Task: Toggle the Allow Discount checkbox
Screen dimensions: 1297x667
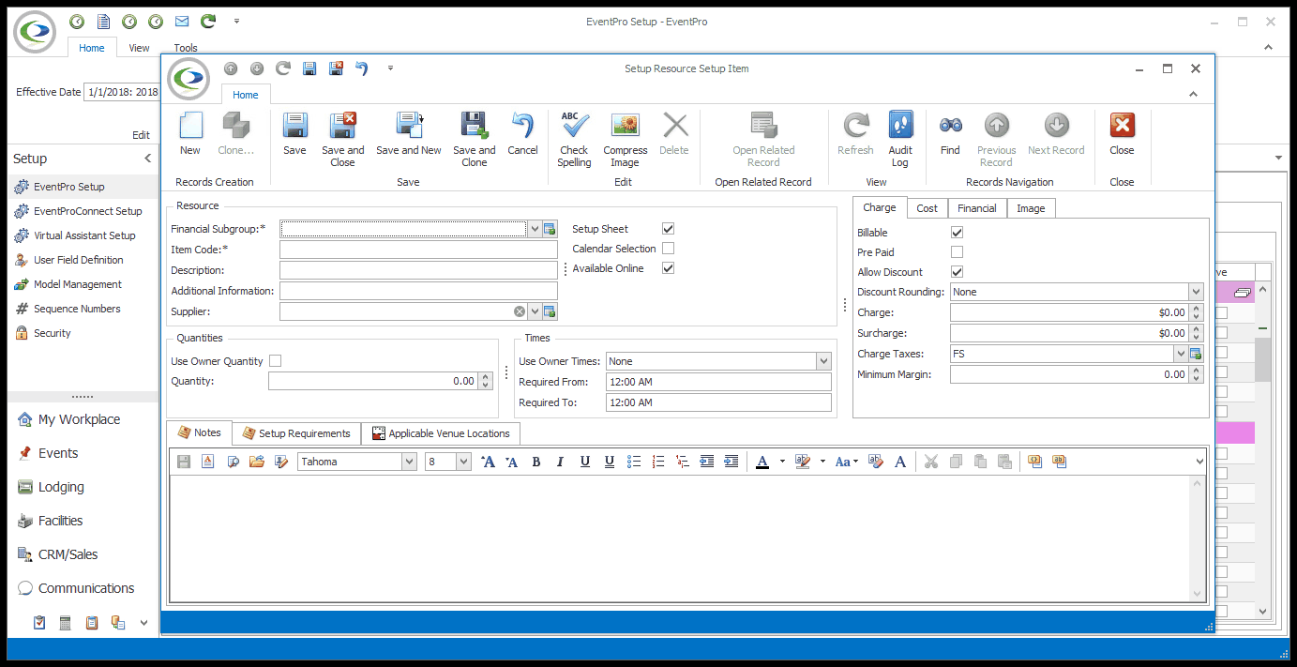Action: point(957,272)
